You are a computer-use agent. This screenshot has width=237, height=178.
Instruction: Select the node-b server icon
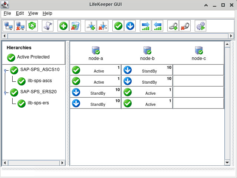tap(147, 50)
